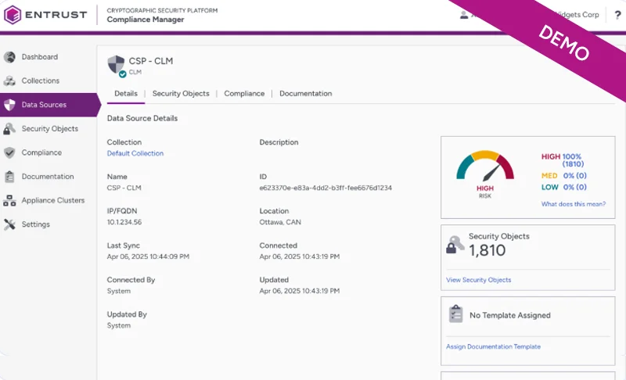The image size is (626, 380).
Task: Click the Data Sources shield icon
Action: [x=9, y=105]
